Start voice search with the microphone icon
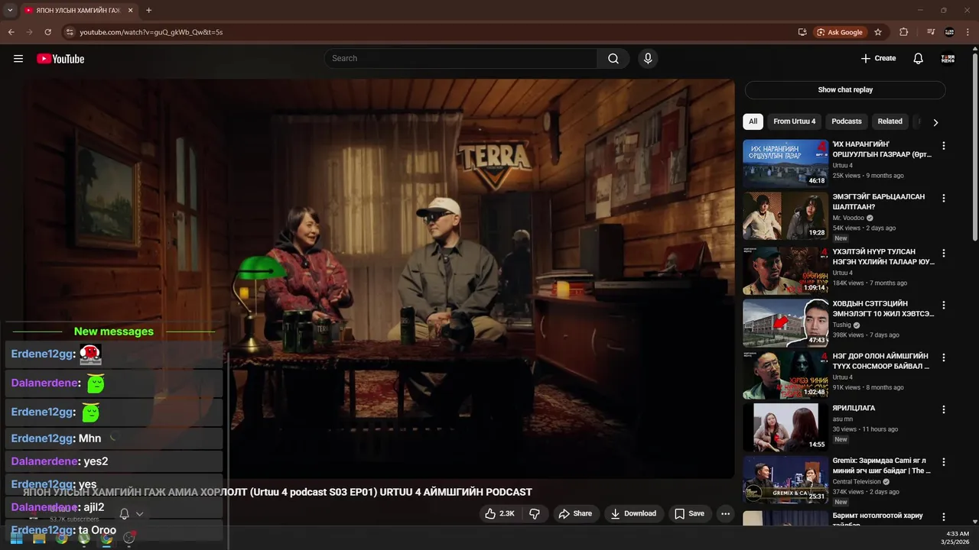Screen dimensions: 979x550 pyautogui.click(x=648, y=59)
